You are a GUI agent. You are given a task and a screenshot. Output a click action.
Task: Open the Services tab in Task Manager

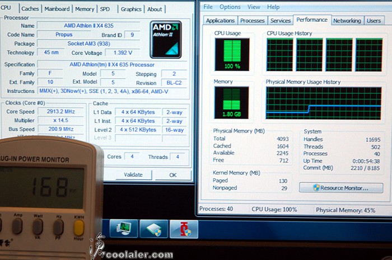pyautogui.click(x=281, y=21)
